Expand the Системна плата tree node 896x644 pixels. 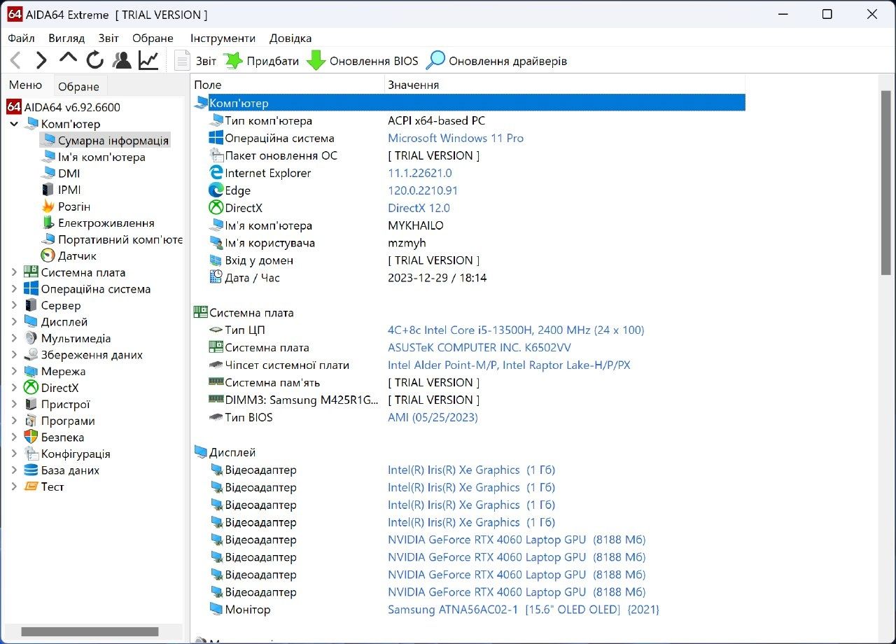[x=14, y=272]
